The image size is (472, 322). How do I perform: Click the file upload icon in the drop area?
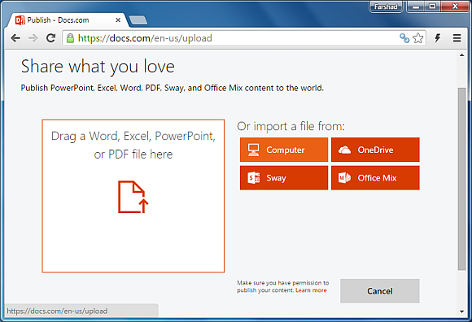point(133,197)
